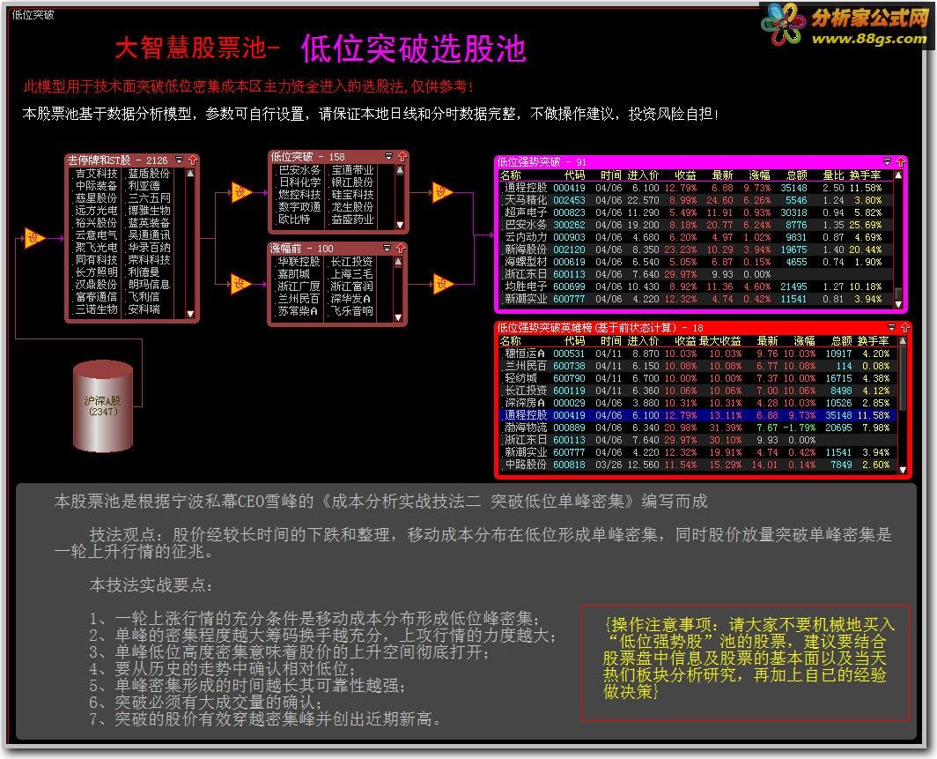Select 博雅生物 in 去停牌和ST股 list
Screen dimensions: 937x759
pos(150,211)
